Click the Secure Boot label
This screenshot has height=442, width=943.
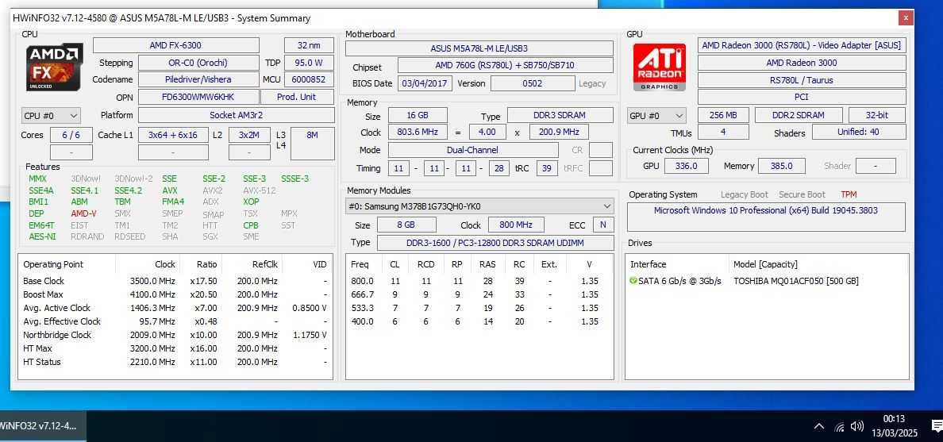click(x=802, y=194)
